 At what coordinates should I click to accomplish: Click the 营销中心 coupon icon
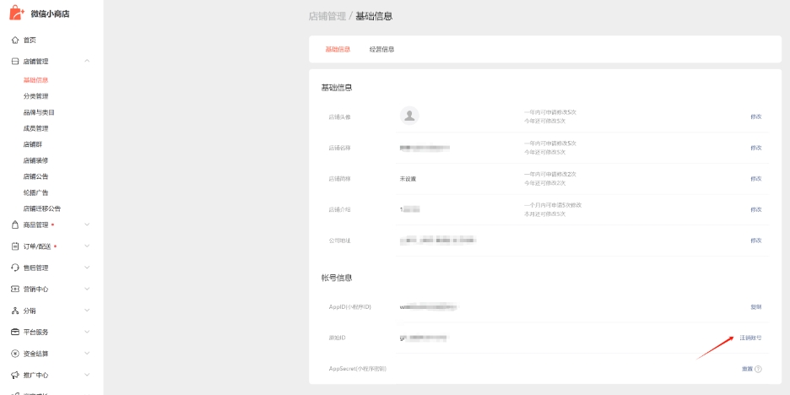(x=14, y=289)
